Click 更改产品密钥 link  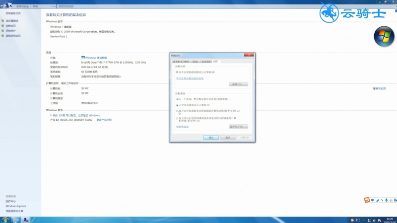[x=104, y=120]
